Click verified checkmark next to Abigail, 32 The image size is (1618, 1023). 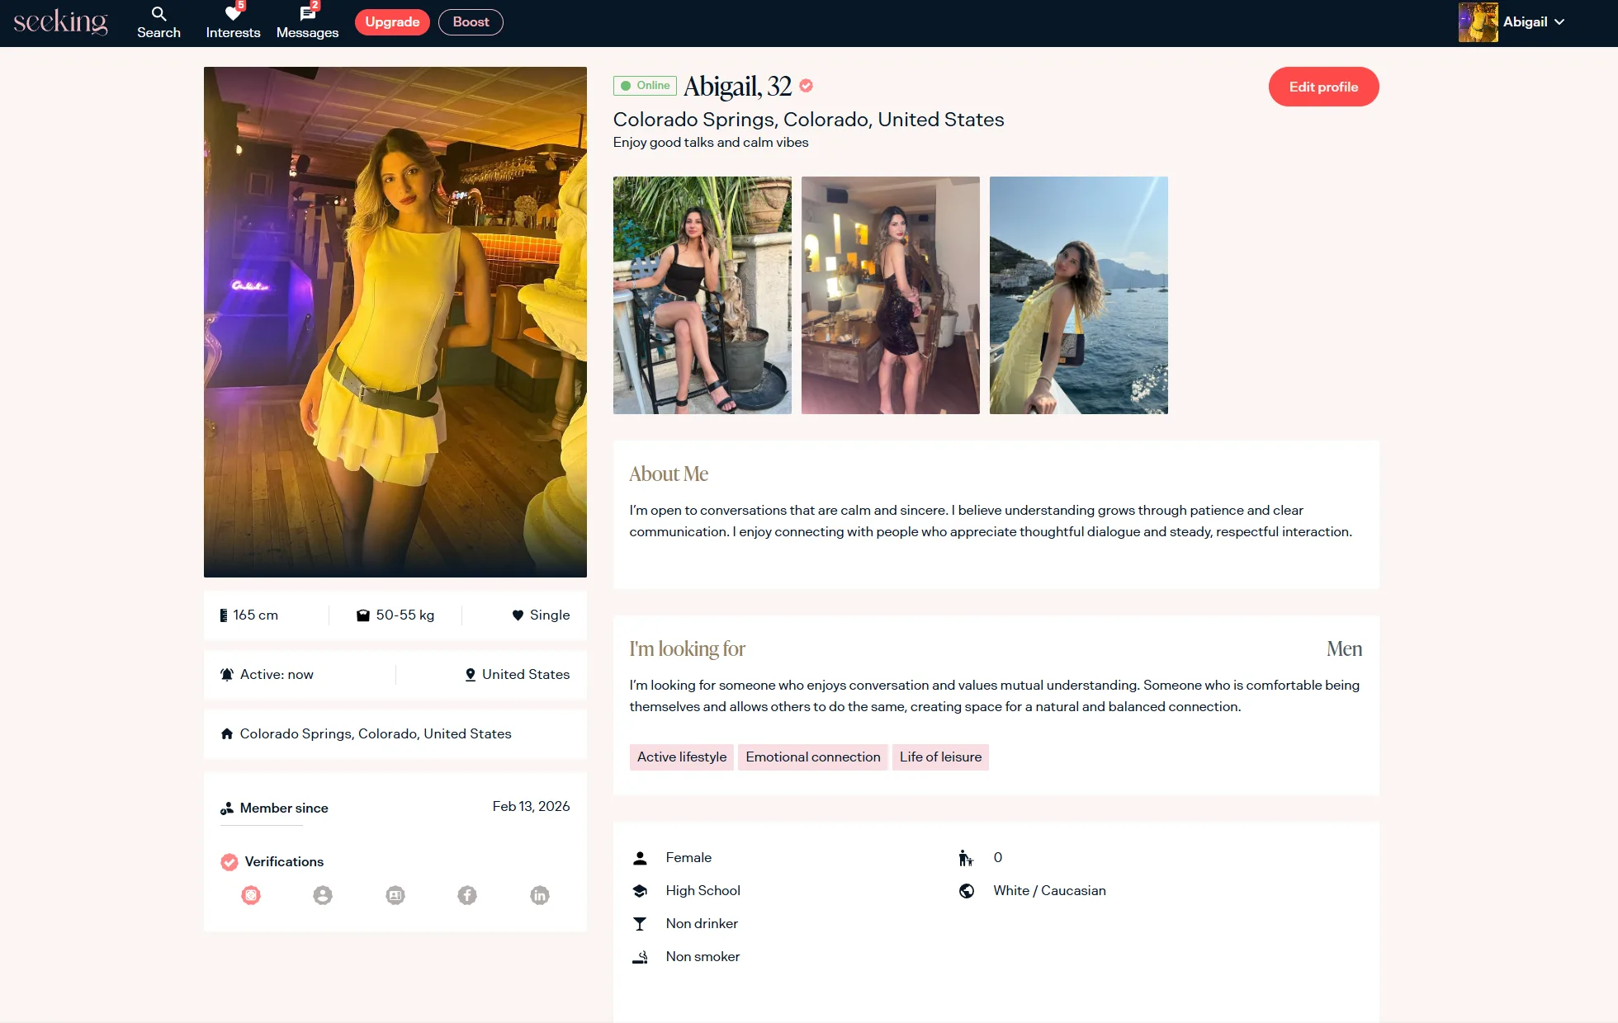[807, 85]
